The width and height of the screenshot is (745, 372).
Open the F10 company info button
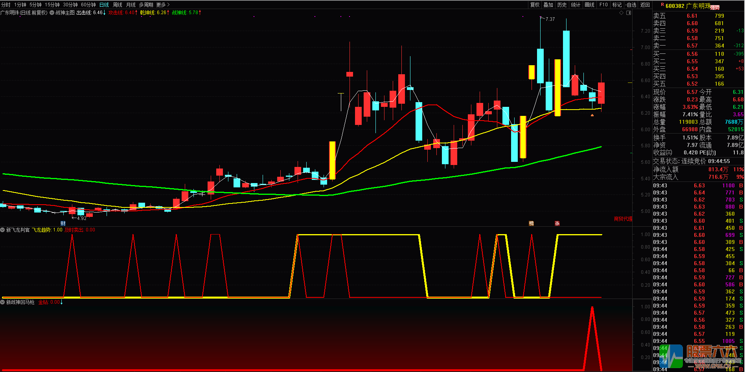(603, 5)
